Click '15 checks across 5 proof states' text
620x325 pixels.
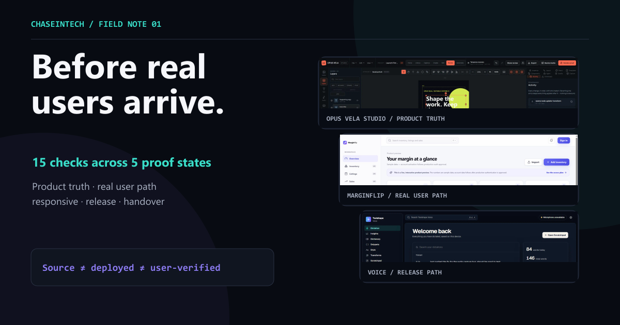121,163
